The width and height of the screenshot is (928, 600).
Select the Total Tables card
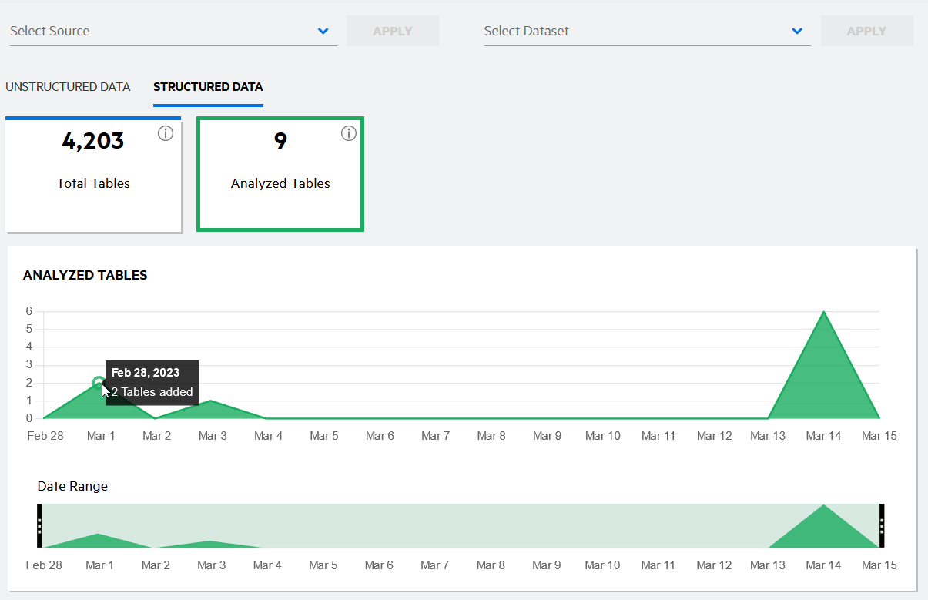click(x=93, y=175)
